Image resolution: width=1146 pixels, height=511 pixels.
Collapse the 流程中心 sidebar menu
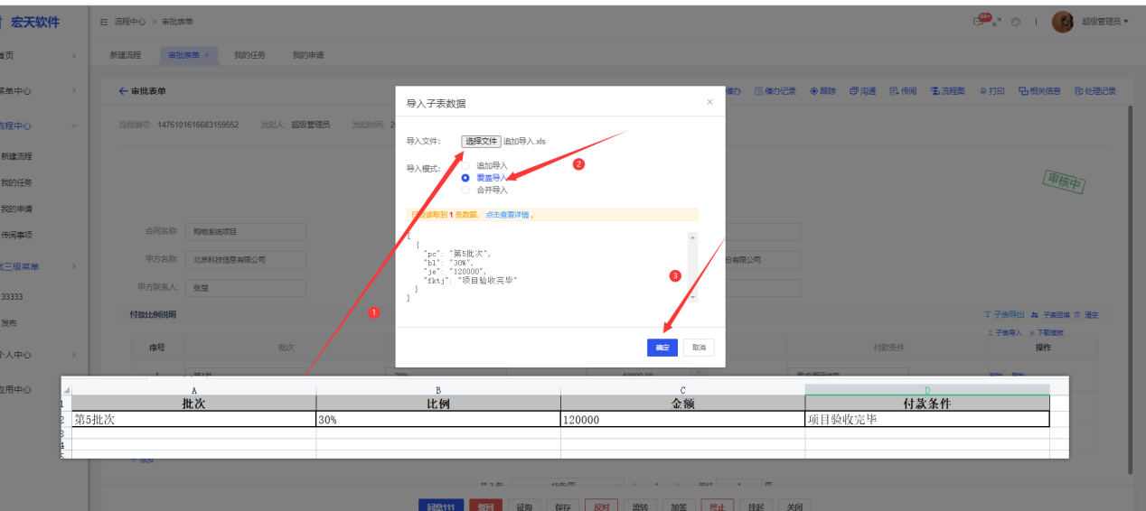[74, 126]
